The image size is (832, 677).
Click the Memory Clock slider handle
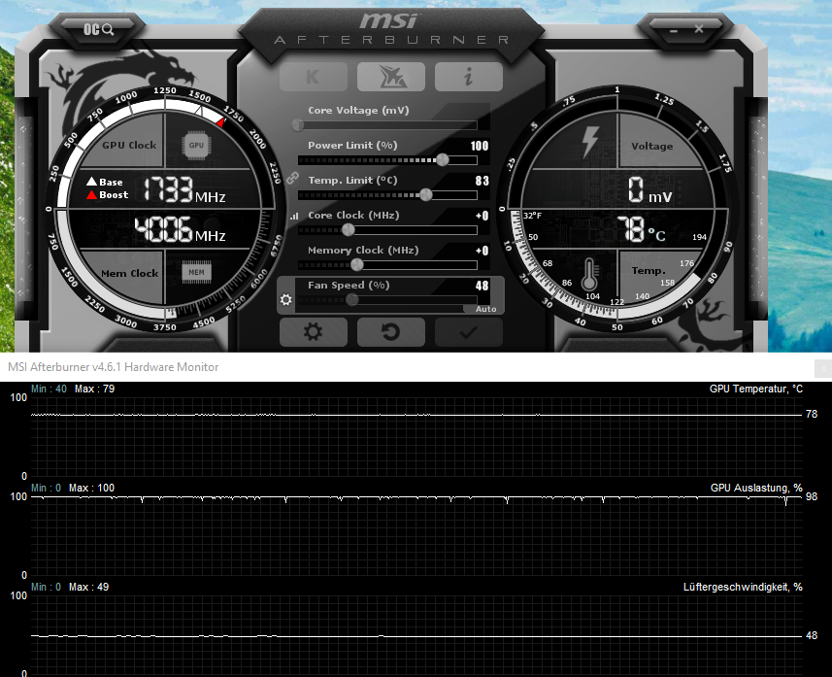[x=357, y=264]
